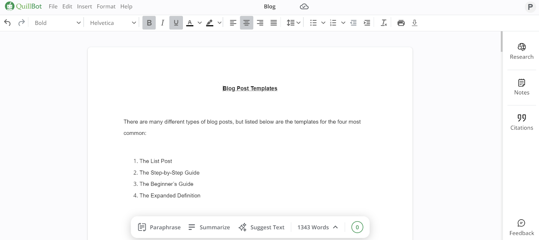Open the Helvetica font dropdown
This screenshot has height=240, width=539.
click(x=113, y=23)
